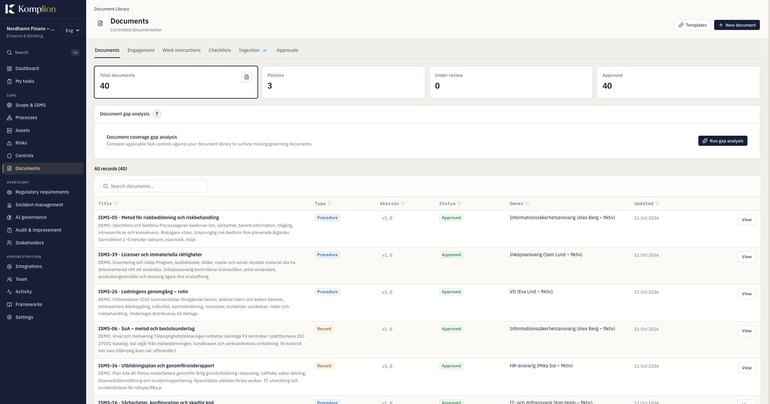Click the Record type badge for ISMS-06

click(324, 329)
